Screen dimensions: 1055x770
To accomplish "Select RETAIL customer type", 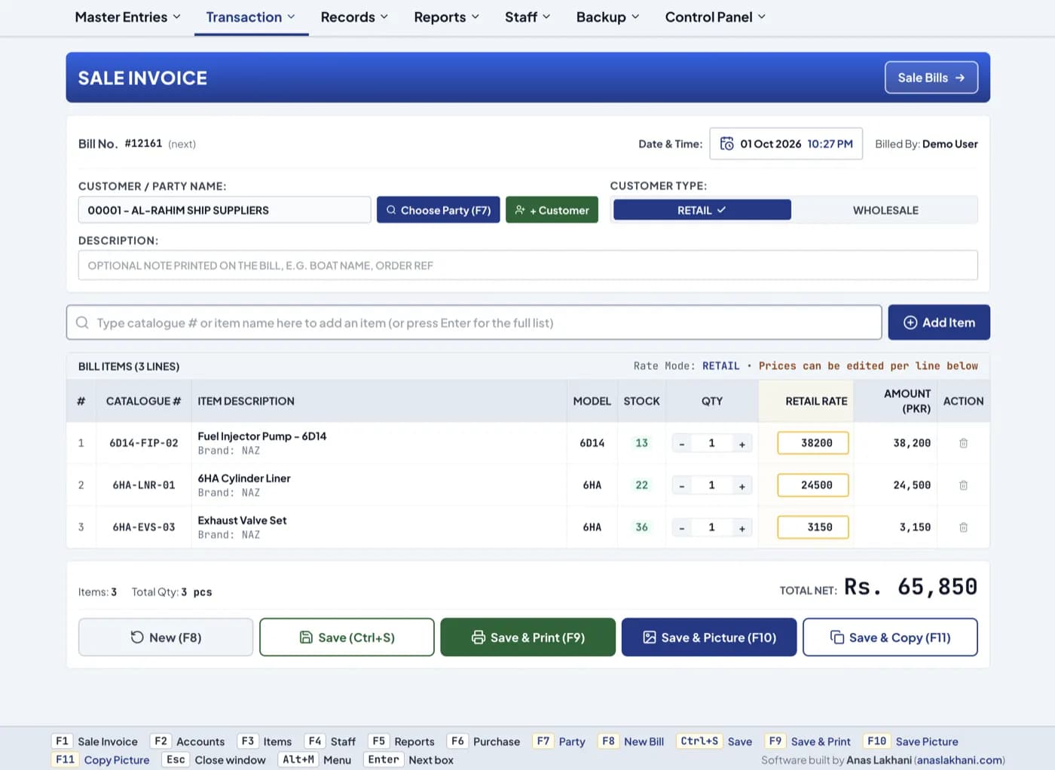I will 702,210.
